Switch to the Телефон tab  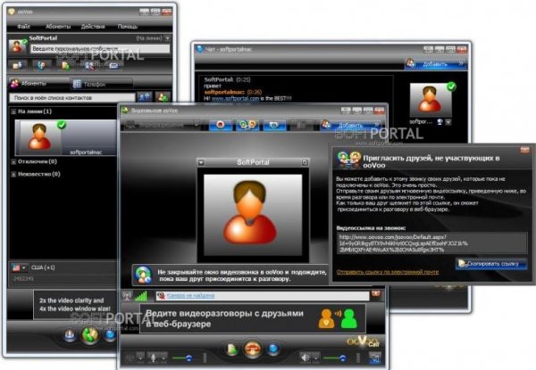tap(101, 84)
